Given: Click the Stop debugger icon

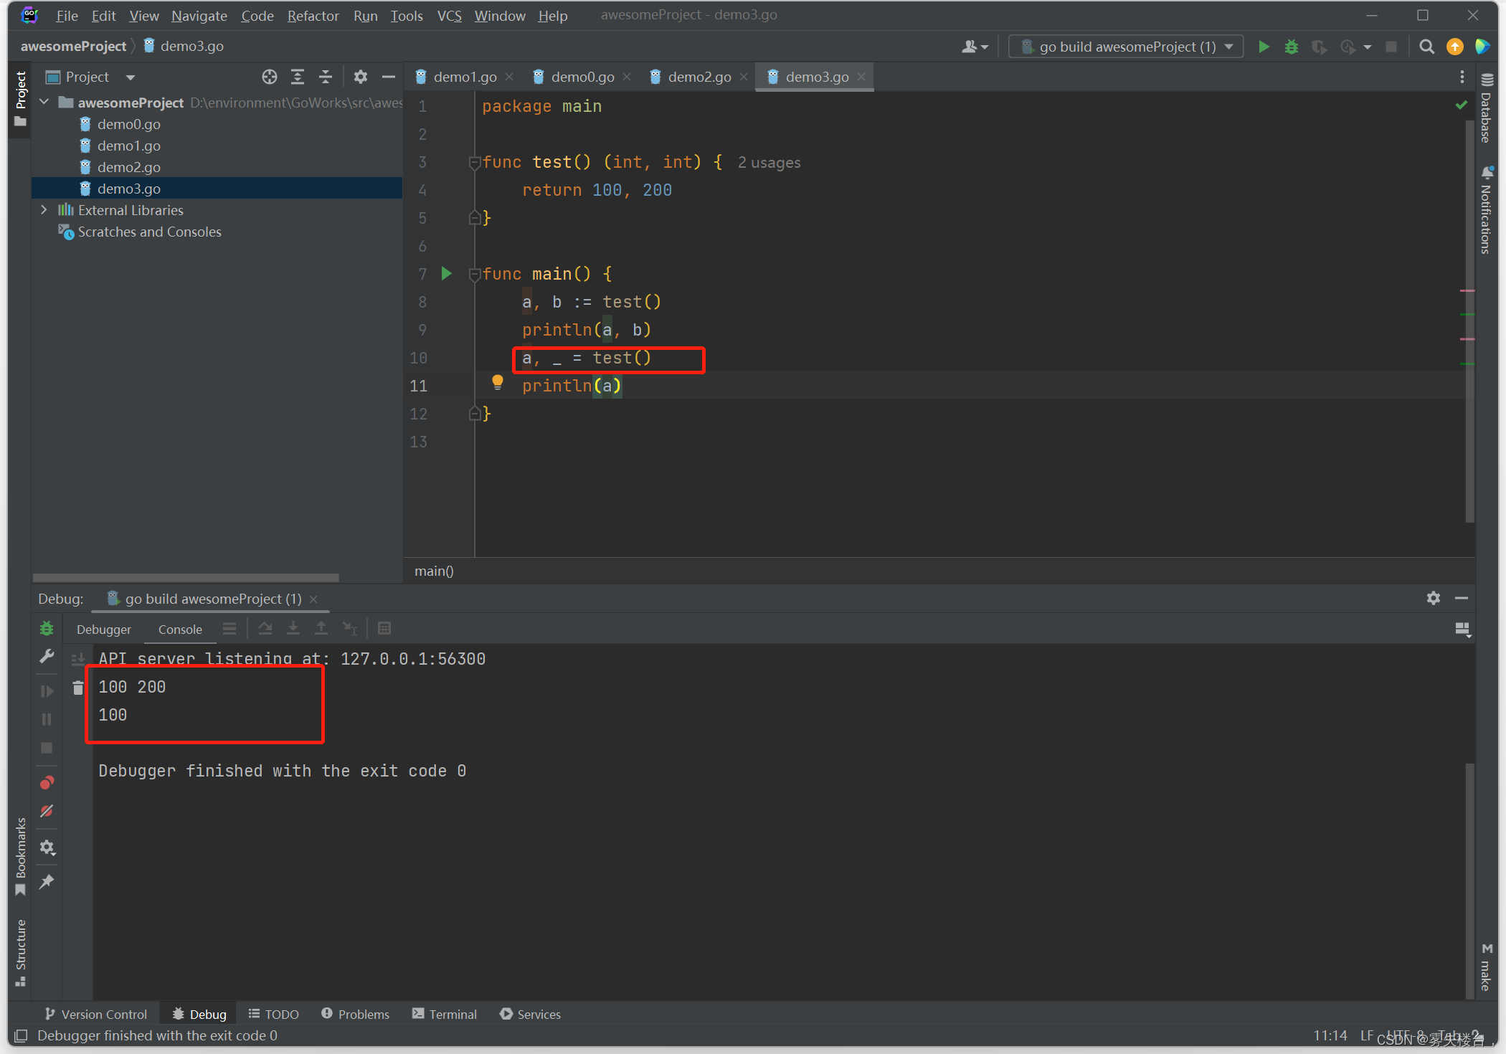Looking at the screenshot, I should tap(46, 745).
